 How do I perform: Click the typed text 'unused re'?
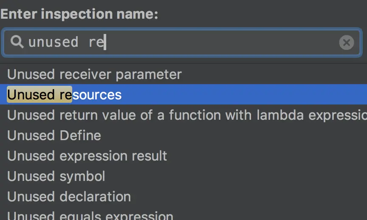coord(66,42)
